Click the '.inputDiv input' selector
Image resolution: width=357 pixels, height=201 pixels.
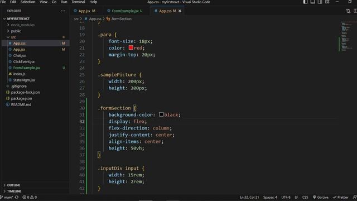coord(118,168)
